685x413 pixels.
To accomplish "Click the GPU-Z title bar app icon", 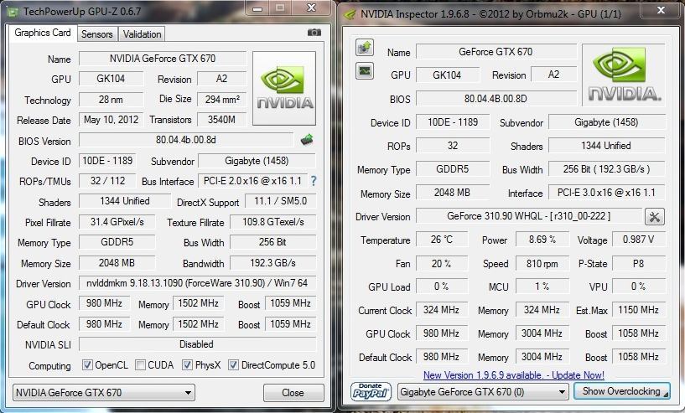I will click(13, 12).
